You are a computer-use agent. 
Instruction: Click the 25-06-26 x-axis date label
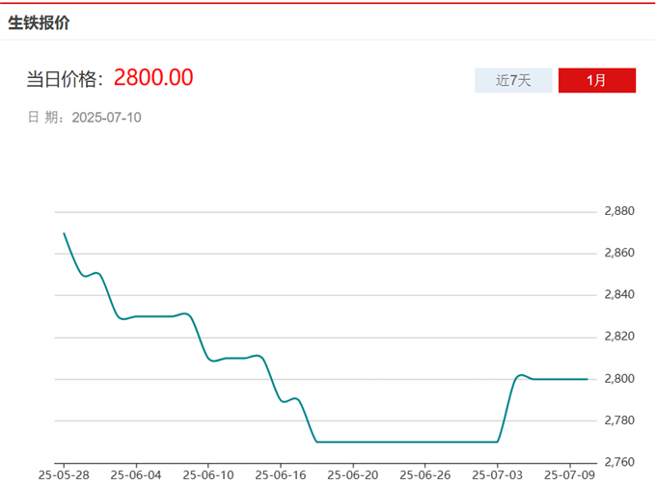424,474
